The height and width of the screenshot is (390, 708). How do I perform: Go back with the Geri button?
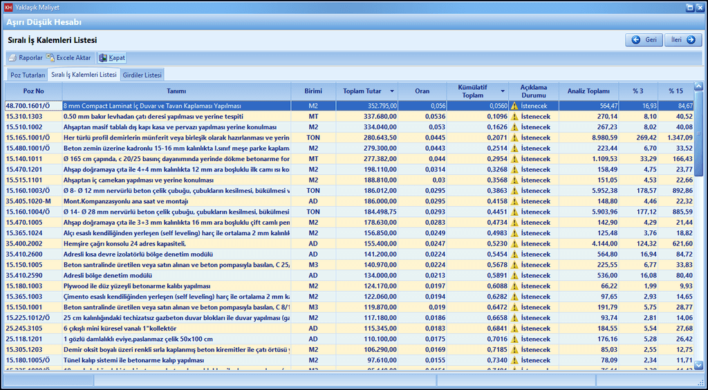click(644, 40)
